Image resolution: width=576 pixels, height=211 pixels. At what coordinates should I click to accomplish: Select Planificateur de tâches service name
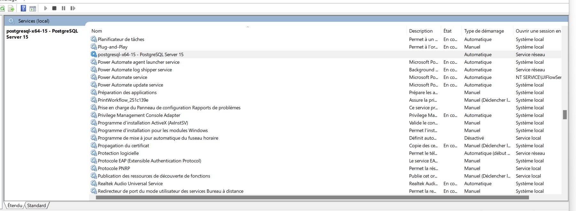pos(121,39)
